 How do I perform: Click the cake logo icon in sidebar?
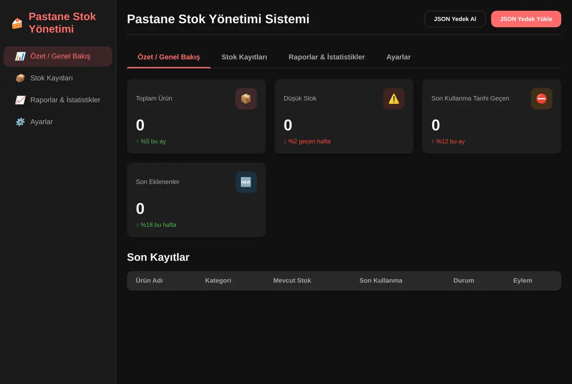17,23
